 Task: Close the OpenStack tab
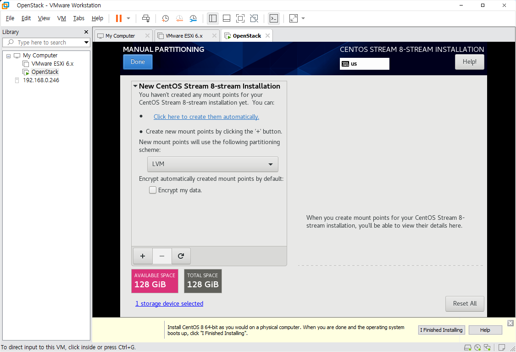[x=267, y=35]
